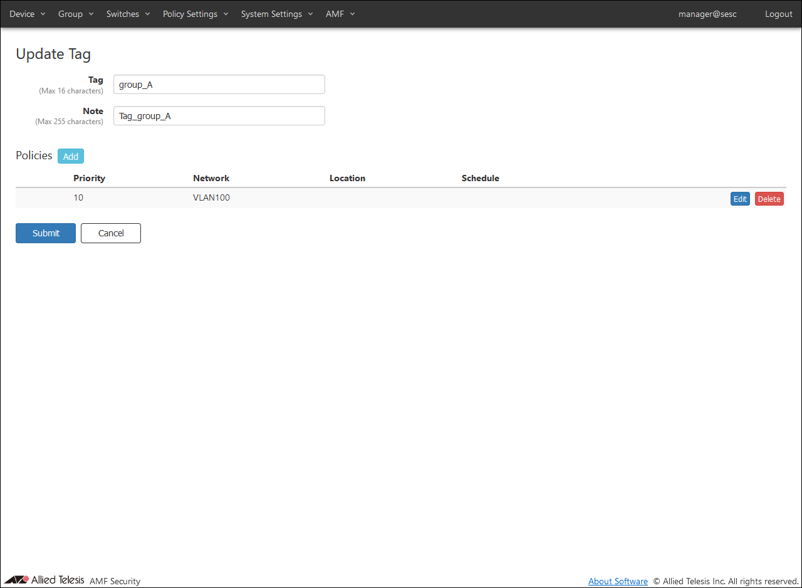The image size is (802, 588).
Task: Cancel the tag update
Action: coord(111,233)
